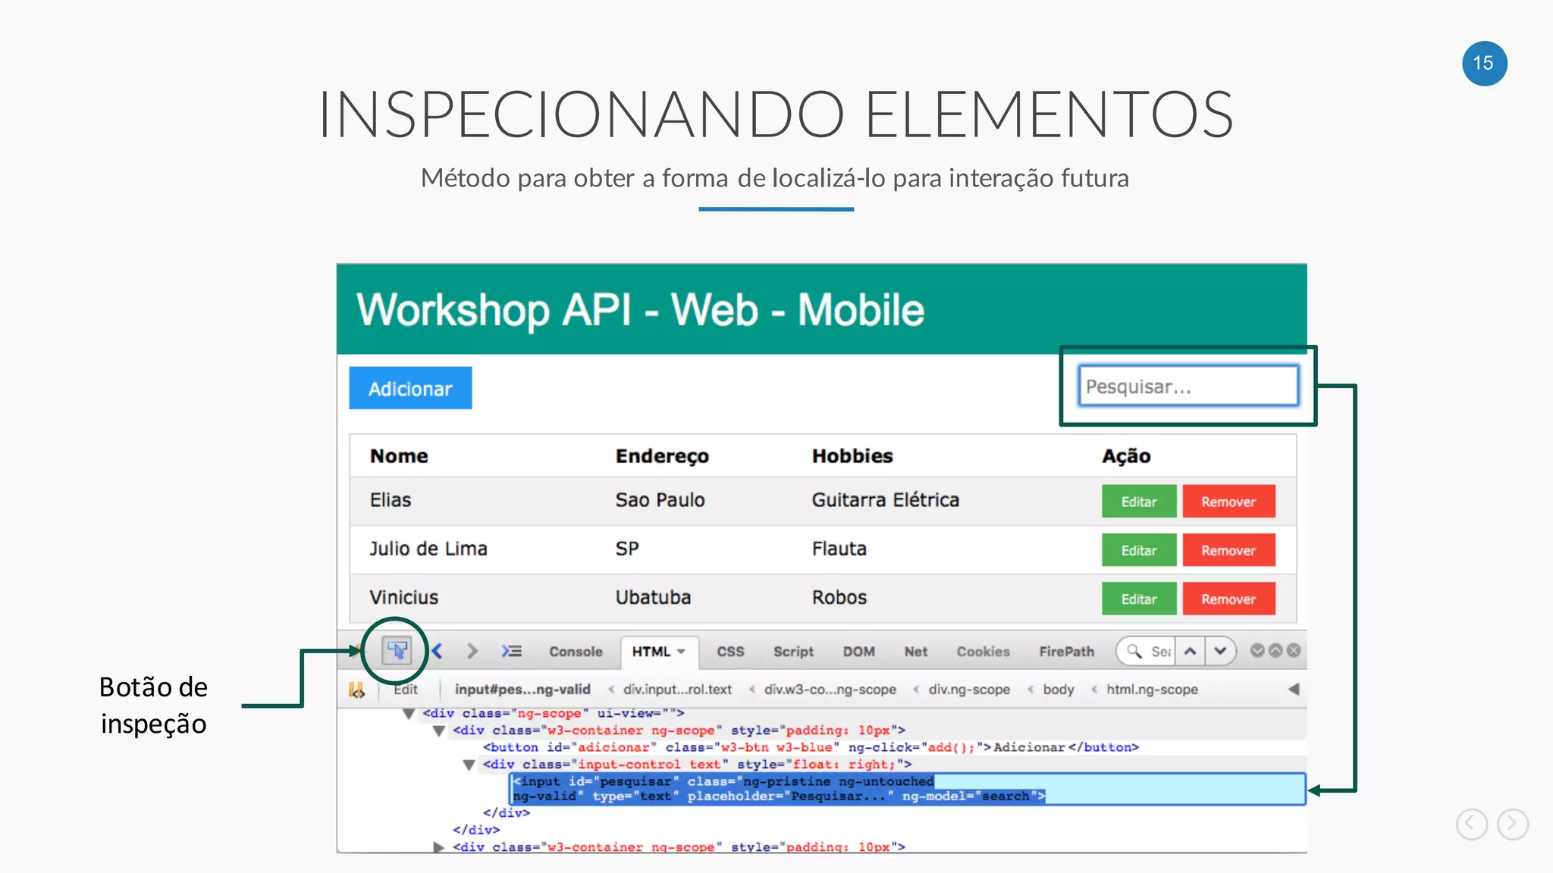The image size is (1553, 873).
Task: Click the Workshop API - Web - Mobile header
Action: pos(641,310)
